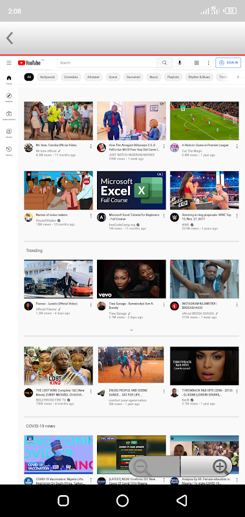The width and height of the screenshot is (245, 517).
Task: Select the Scene filter chip
Action: [113, 77]
